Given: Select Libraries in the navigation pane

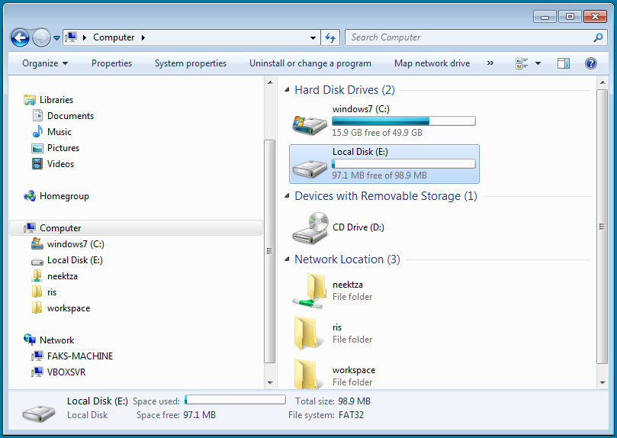Looking at the screenshot, I should (56, 100).
